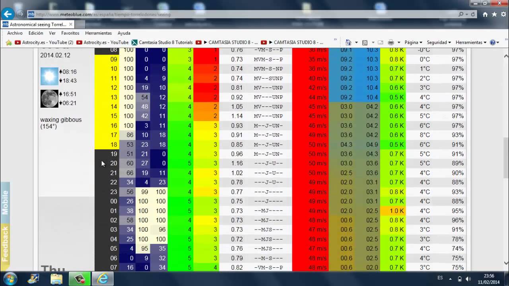
Task: Click the Read mail envelope icon
Action: (381, 43)
